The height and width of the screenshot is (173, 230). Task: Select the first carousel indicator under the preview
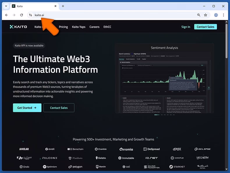coord(157,115)
